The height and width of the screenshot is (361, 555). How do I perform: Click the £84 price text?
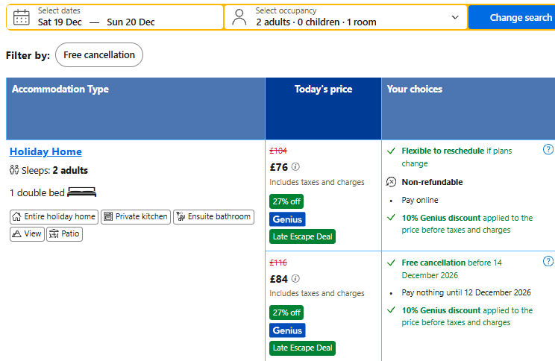point(279,279)
